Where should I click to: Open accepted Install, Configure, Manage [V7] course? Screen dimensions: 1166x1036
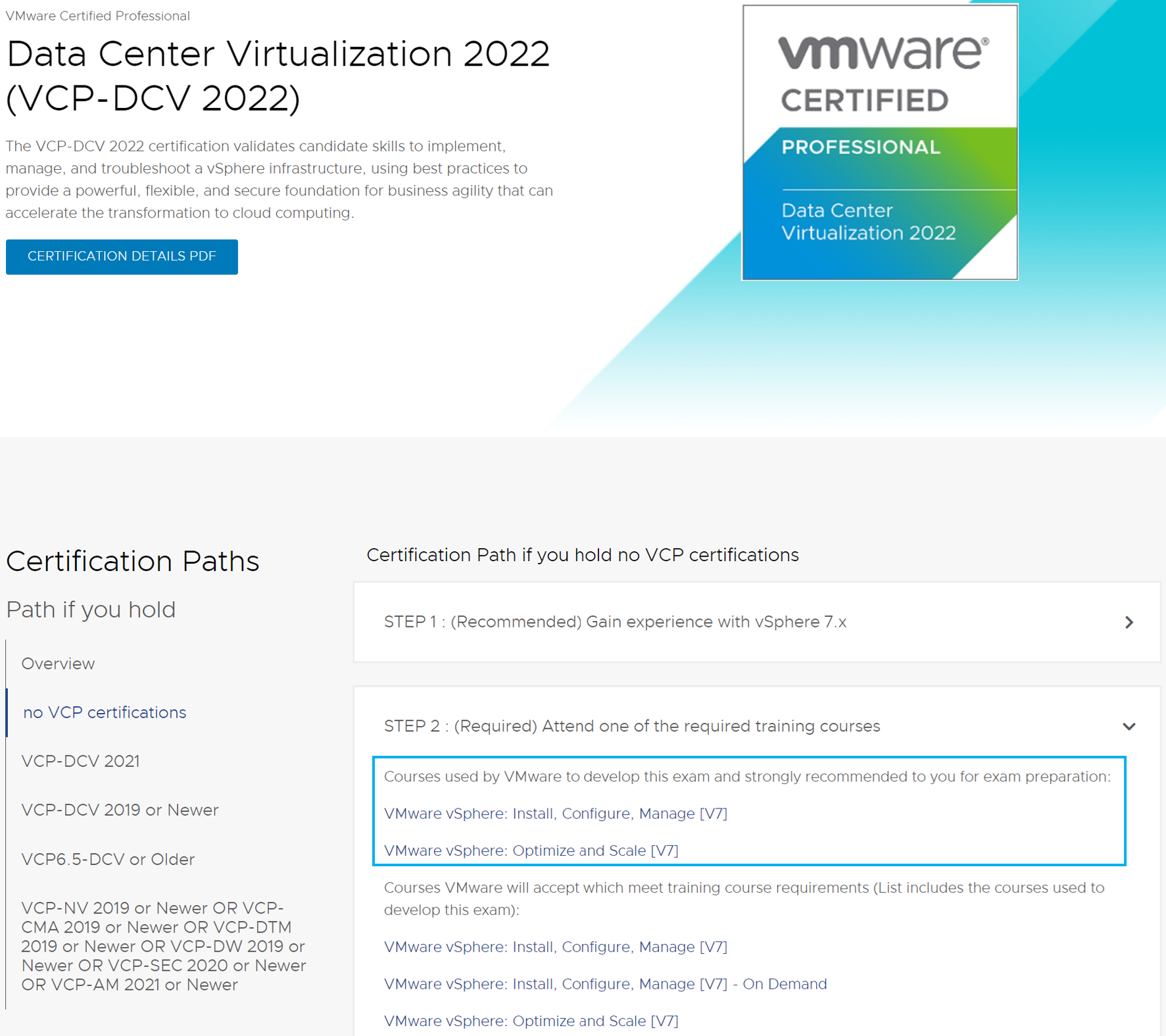[556, 947]
